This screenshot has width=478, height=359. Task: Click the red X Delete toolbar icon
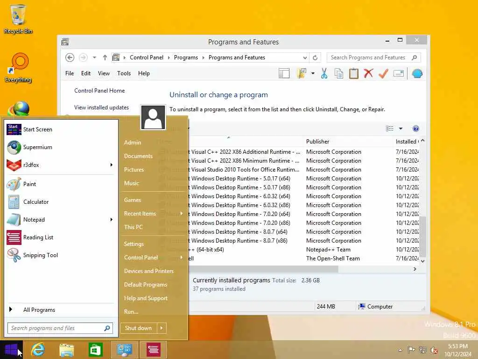(369, 73)
